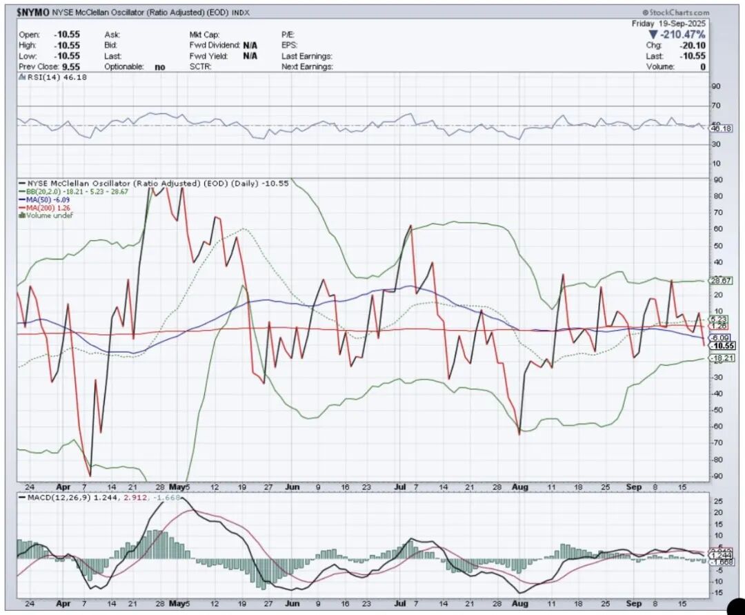745x615 pixels.
Task: Click the 46.18 value tag on RSI axis
Action: pos(722,128)
